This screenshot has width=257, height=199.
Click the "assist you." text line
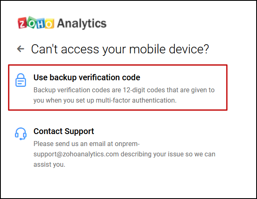tap(49, 165)
